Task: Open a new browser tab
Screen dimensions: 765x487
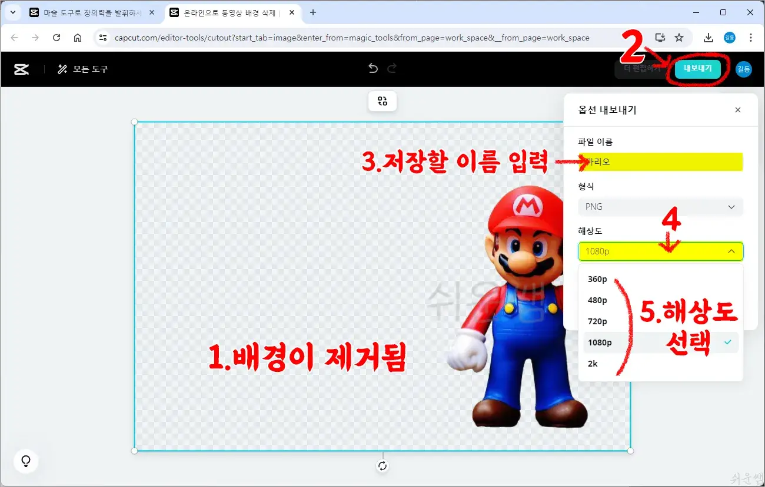Action: tap(312, 12)
